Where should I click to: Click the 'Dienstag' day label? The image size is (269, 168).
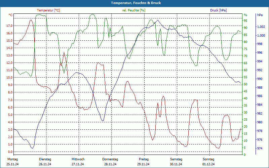tap(45, 159)
